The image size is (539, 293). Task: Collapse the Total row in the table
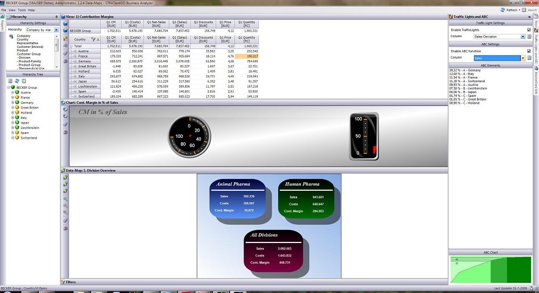pyautogui.click(x=72, y=47)
